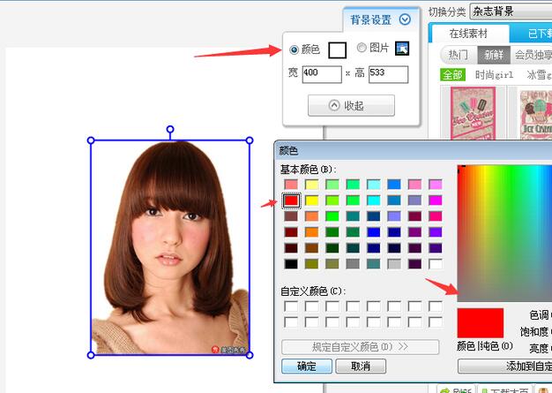Pick the light gray basic color swatch
The image size is (552, 393).
(394, 264)
